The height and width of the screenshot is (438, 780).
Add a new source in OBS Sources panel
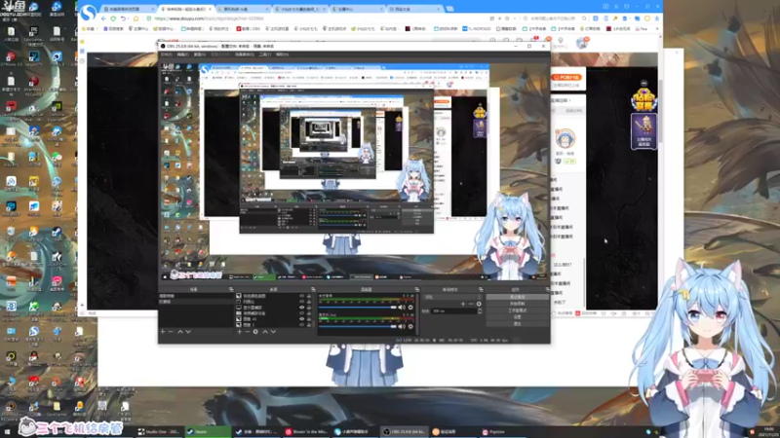click(239, 331)
